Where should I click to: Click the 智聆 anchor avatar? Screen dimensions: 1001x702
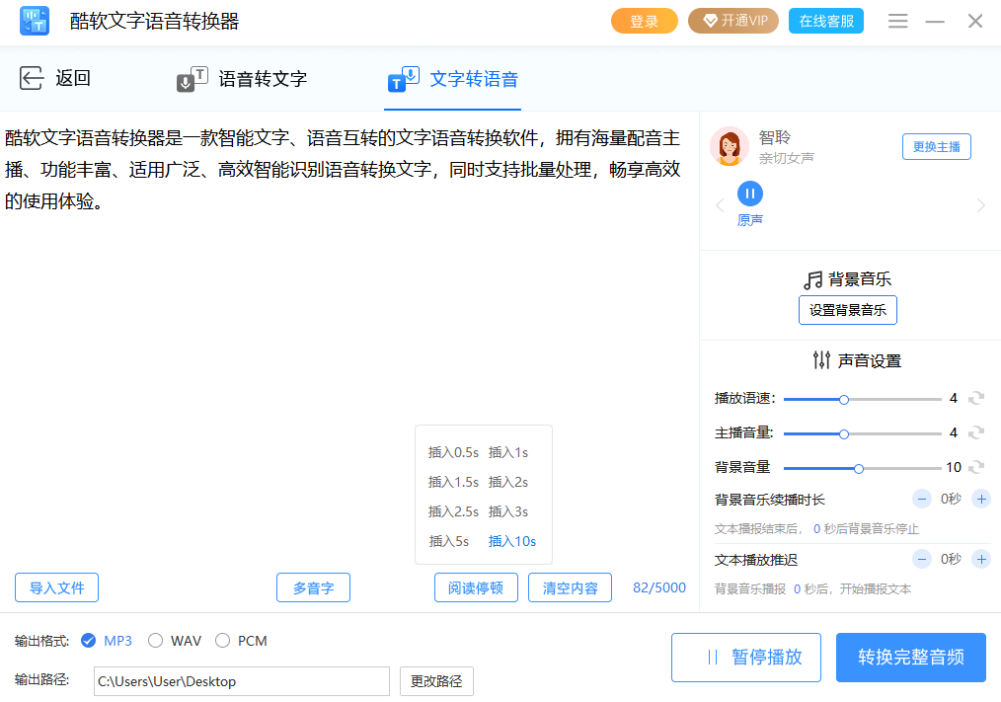coord(730,146)
